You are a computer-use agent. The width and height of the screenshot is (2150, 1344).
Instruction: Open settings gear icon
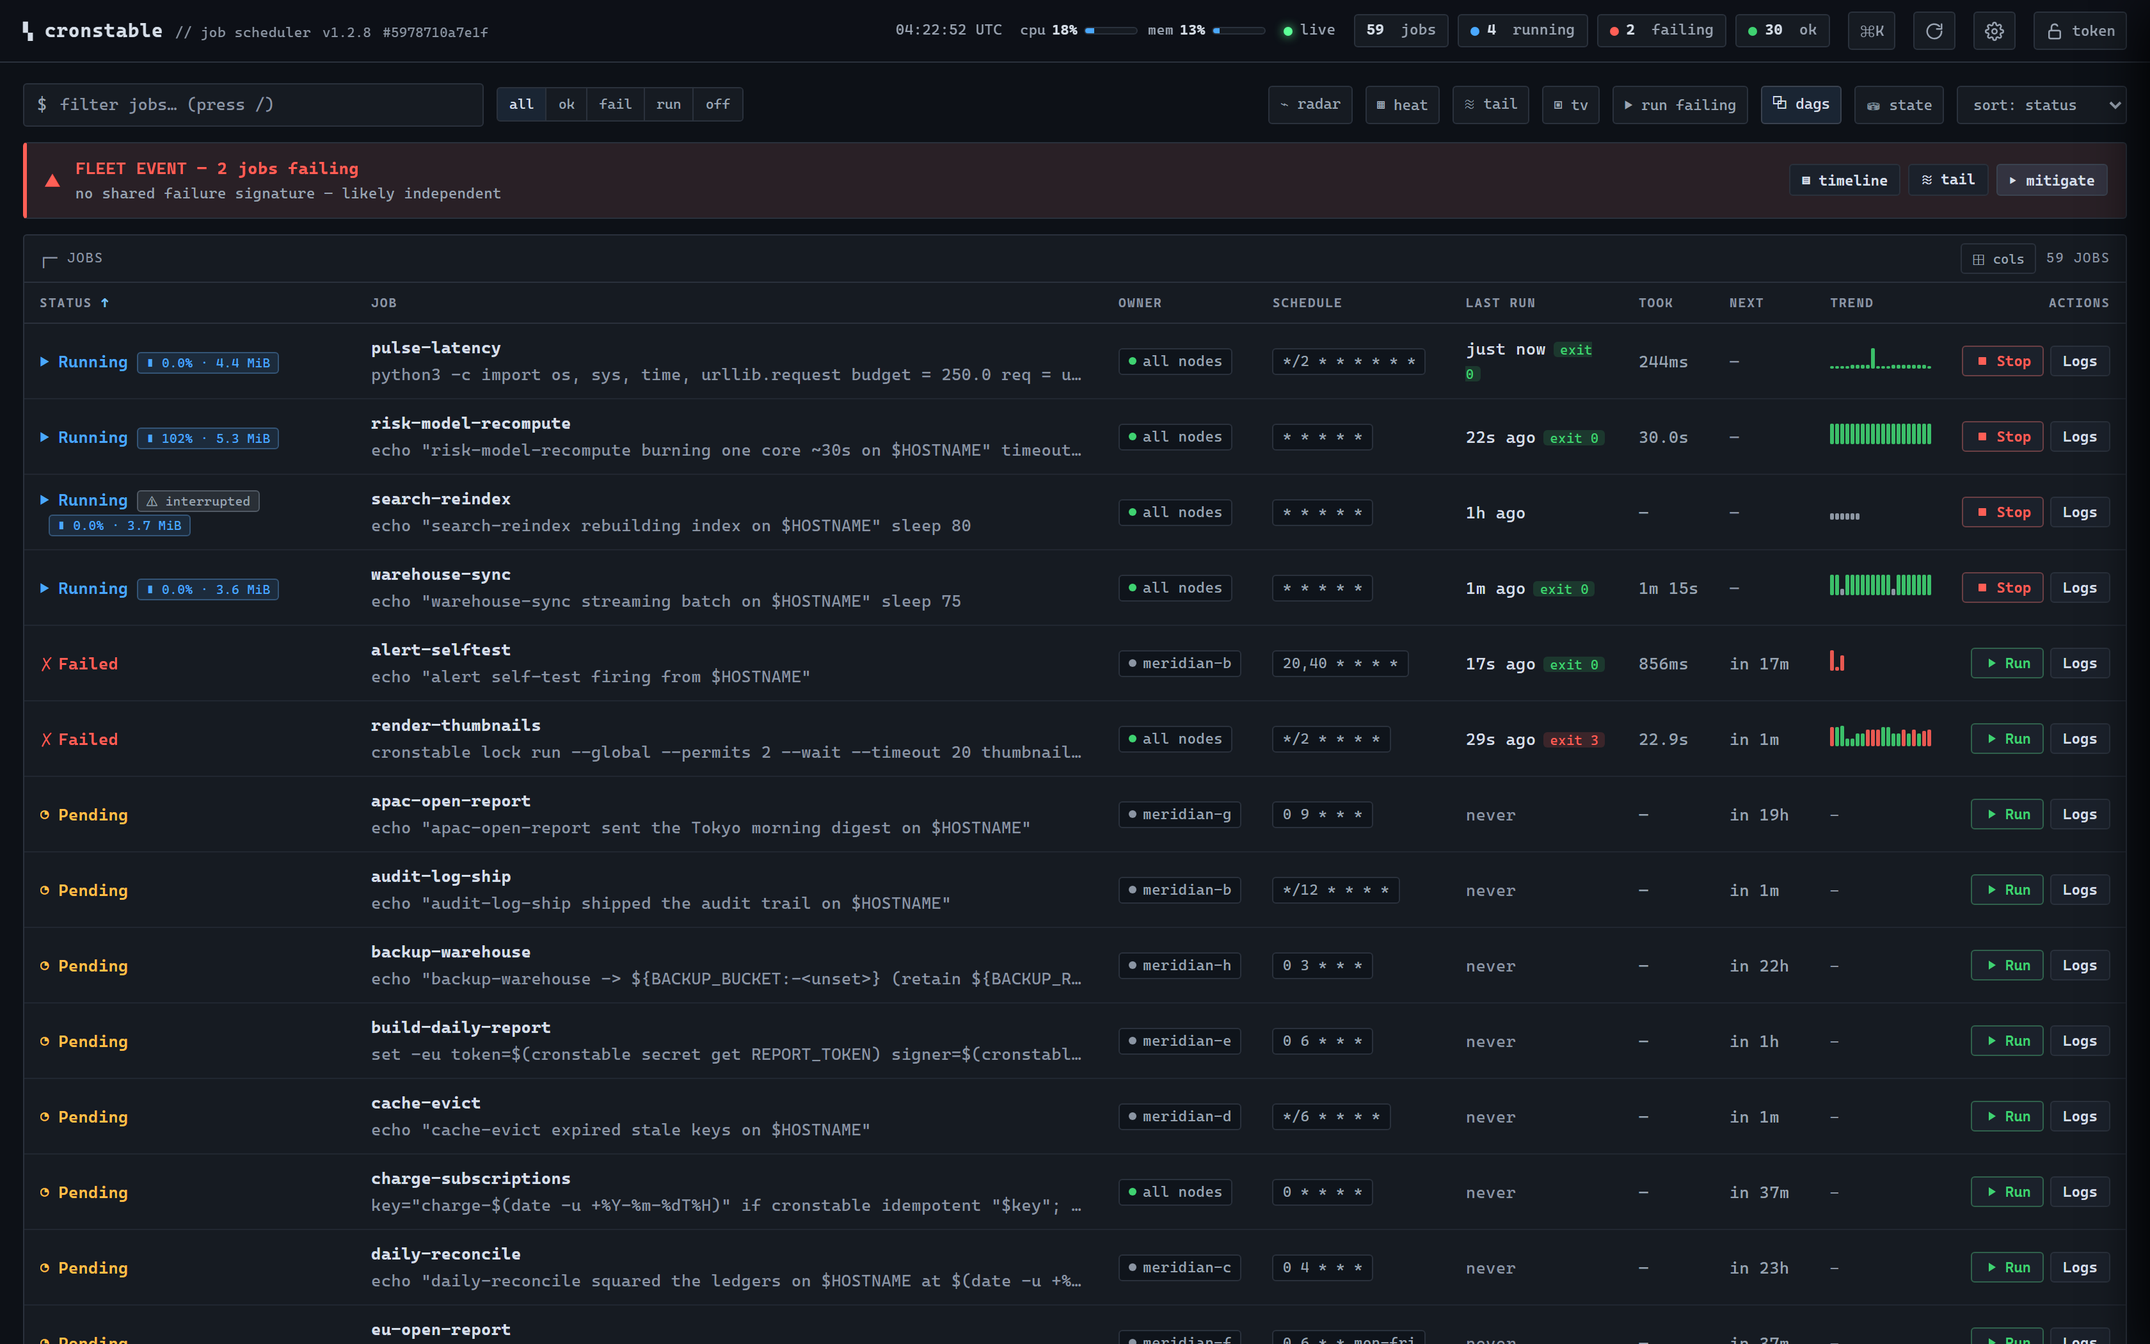[x=1994, y=31]
